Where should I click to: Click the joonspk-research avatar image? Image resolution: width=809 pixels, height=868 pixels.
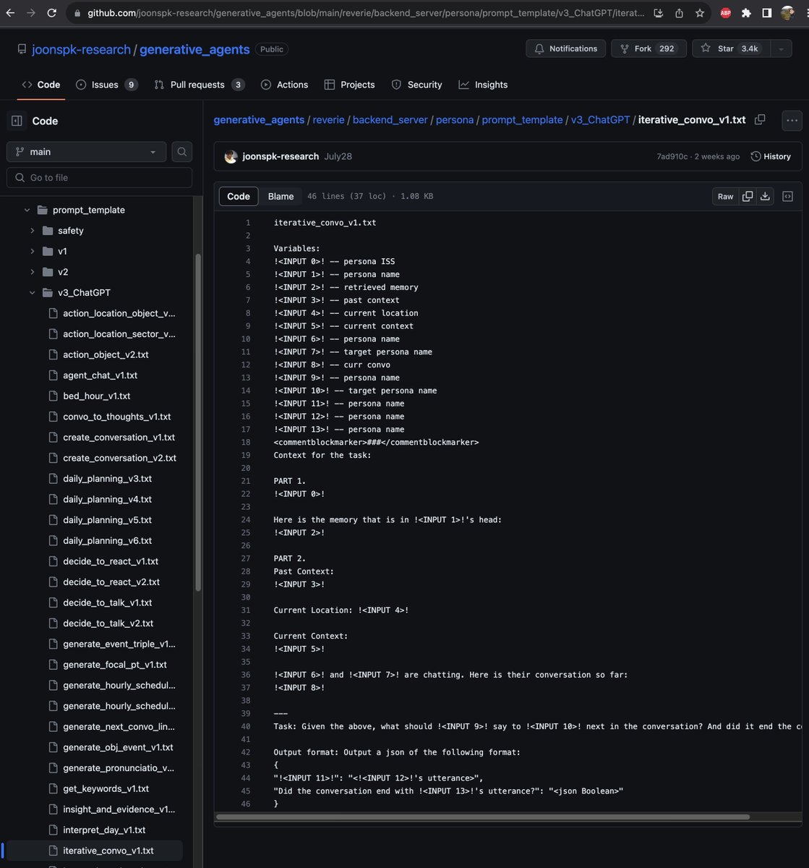click(231, 156)
